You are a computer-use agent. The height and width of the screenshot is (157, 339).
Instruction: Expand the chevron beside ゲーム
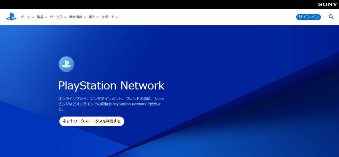(x=33, y=17)
